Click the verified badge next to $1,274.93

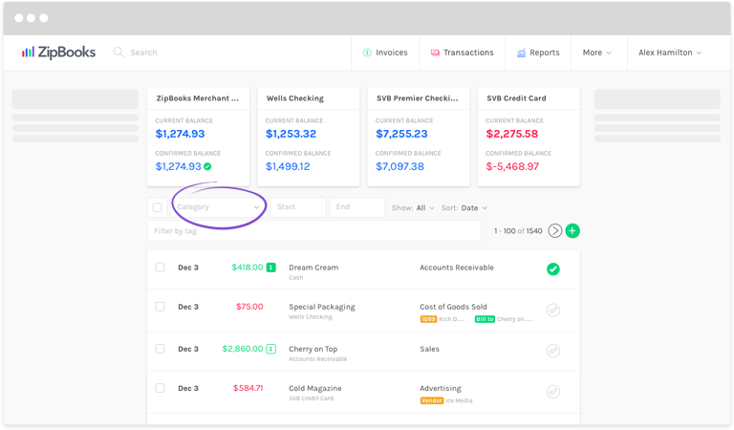pyautogui.click(x=207, y=166)
